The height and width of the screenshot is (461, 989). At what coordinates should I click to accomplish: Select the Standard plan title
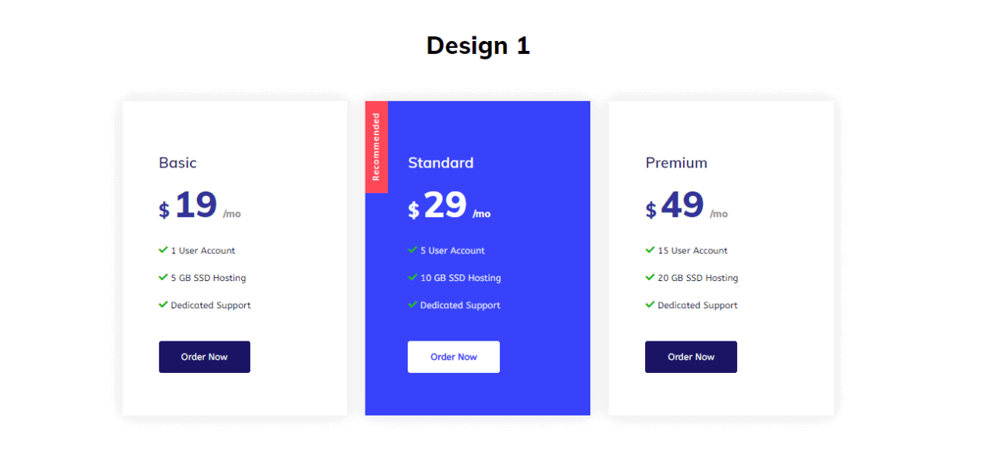pyautogui.click(x=440, y=163)
